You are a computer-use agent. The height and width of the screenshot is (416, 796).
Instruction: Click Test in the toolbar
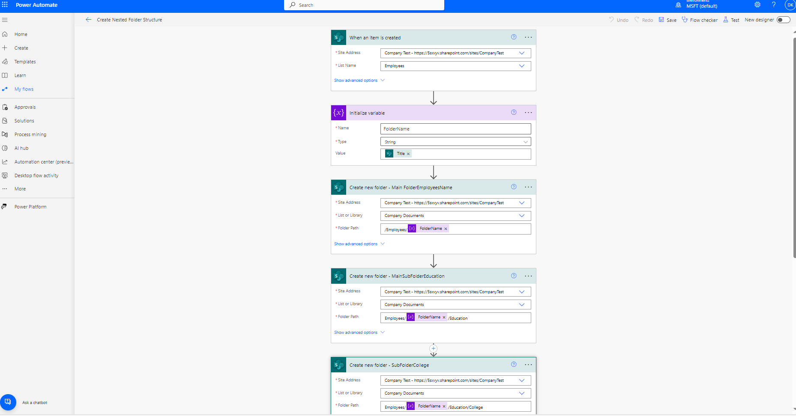[731, 20]
